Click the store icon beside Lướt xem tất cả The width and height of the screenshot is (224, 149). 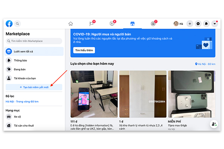[x=9, y=51]
